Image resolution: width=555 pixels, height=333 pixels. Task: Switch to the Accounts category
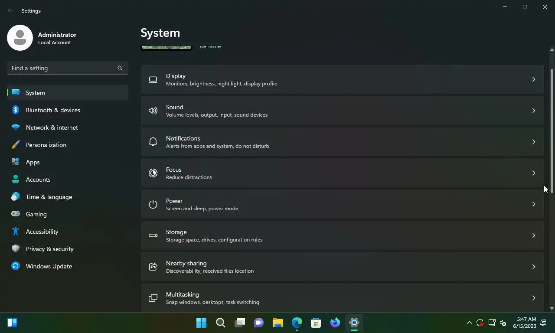(68, 180)
